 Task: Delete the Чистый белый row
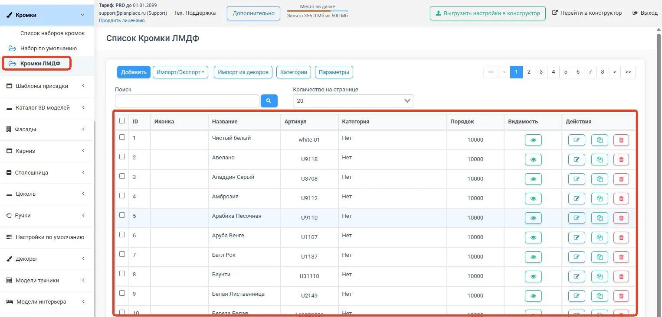tap(621, 140)
